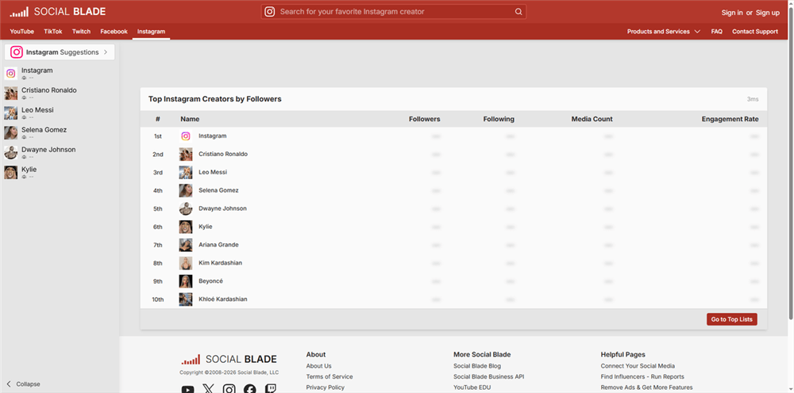The height and width of the screenshot is (393, 794).
Task: Open YouTube EDU footer link
Action: (x=472, y=387)
